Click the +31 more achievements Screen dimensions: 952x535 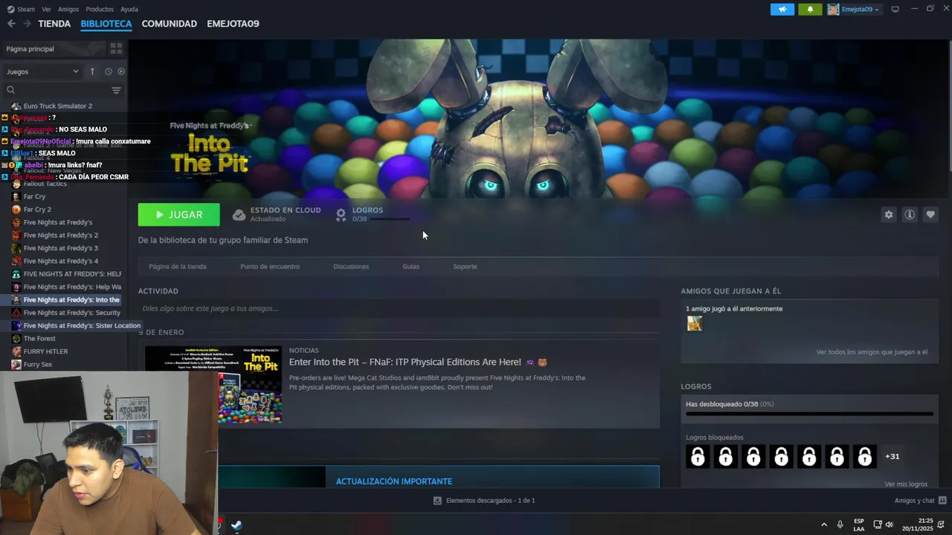(892, 456)
